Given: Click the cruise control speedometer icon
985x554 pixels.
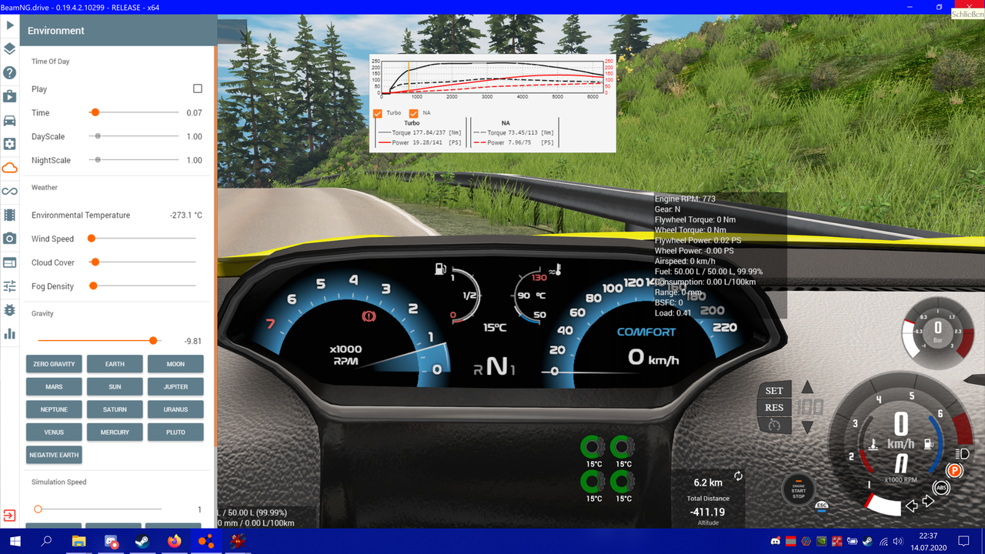Looking at the screenshot, I should [x=775, y=425].
